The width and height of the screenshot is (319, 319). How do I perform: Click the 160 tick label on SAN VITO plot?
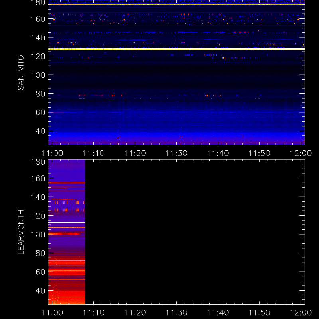tap(38, 19)
